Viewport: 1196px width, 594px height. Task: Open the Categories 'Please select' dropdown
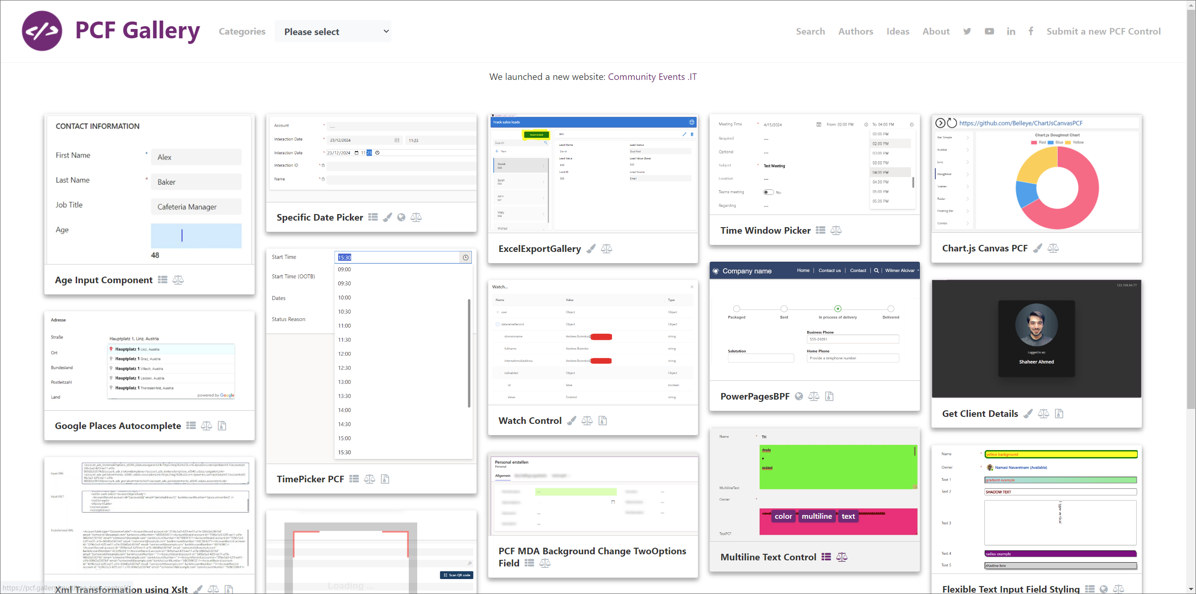[333, 31]
